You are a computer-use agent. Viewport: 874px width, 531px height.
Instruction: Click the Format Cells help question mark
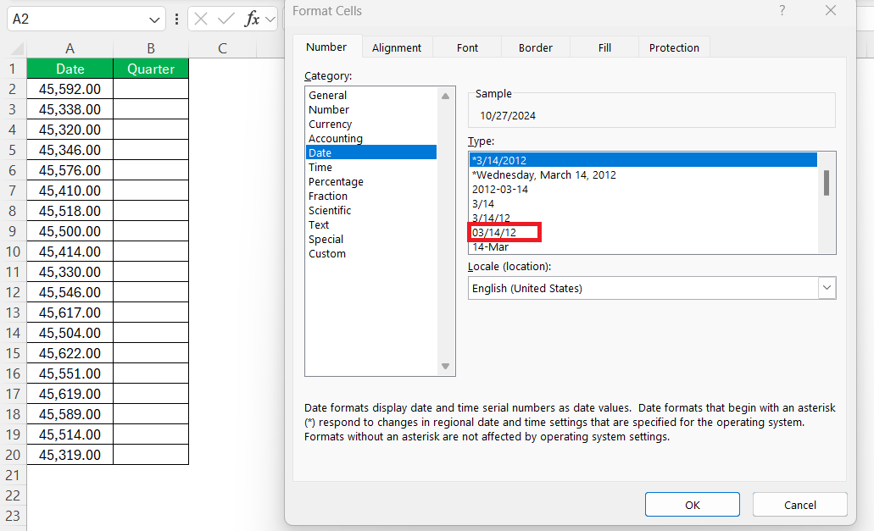[782, 10]
